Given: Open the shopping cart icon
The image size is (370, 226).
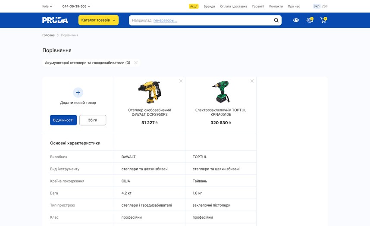Looking at the screenshot, I should coord(323,20).
